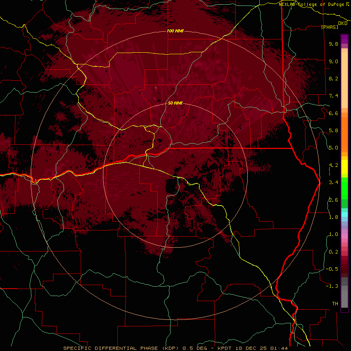Click the 8.2 value on color scale
Viewport: 351px width, 351px height.
(x=333, y=78)
